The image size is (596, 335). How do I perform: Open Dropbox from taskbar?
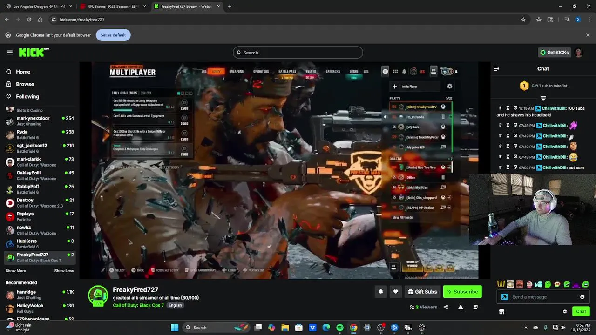pyautogui.click(x=313, y=328)
